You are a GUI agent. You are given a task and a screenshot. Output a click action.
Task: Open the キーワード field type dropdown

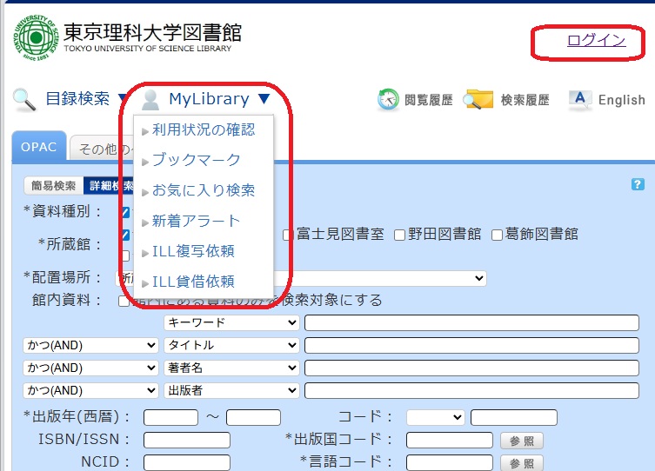[x=231, y=322]
